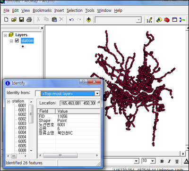The height and width of the screenshot is (171, 189).
Task: Open a map document with the Open icon
Action: coord(14,20)
